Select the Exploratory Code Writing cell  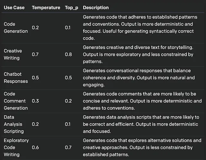point(16,147)
